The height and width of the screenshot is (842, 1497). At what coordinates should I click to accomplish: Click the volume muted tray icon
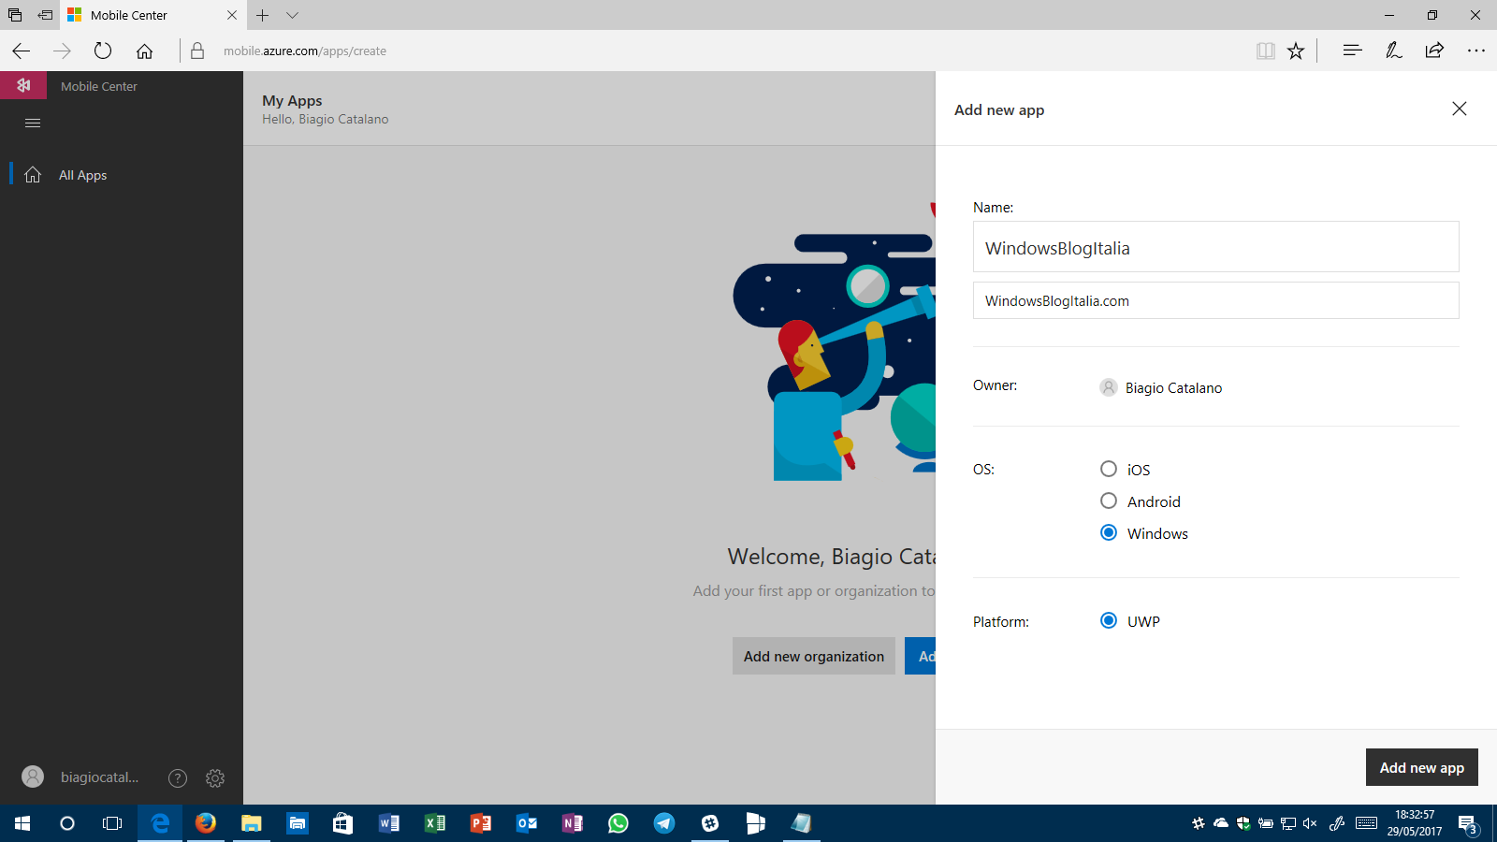1310,823
